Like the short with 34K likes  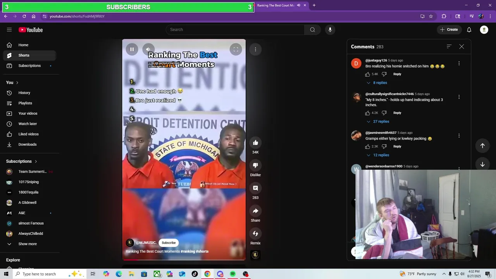255,143
